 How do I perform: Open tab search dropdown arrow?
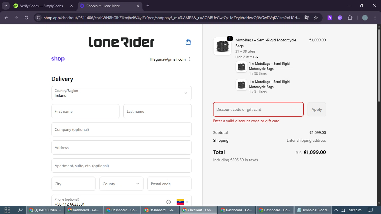click(6, 6)
